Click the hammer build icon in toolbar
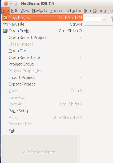The height and width of the screenshot is (163, 113). pos(112,19)
